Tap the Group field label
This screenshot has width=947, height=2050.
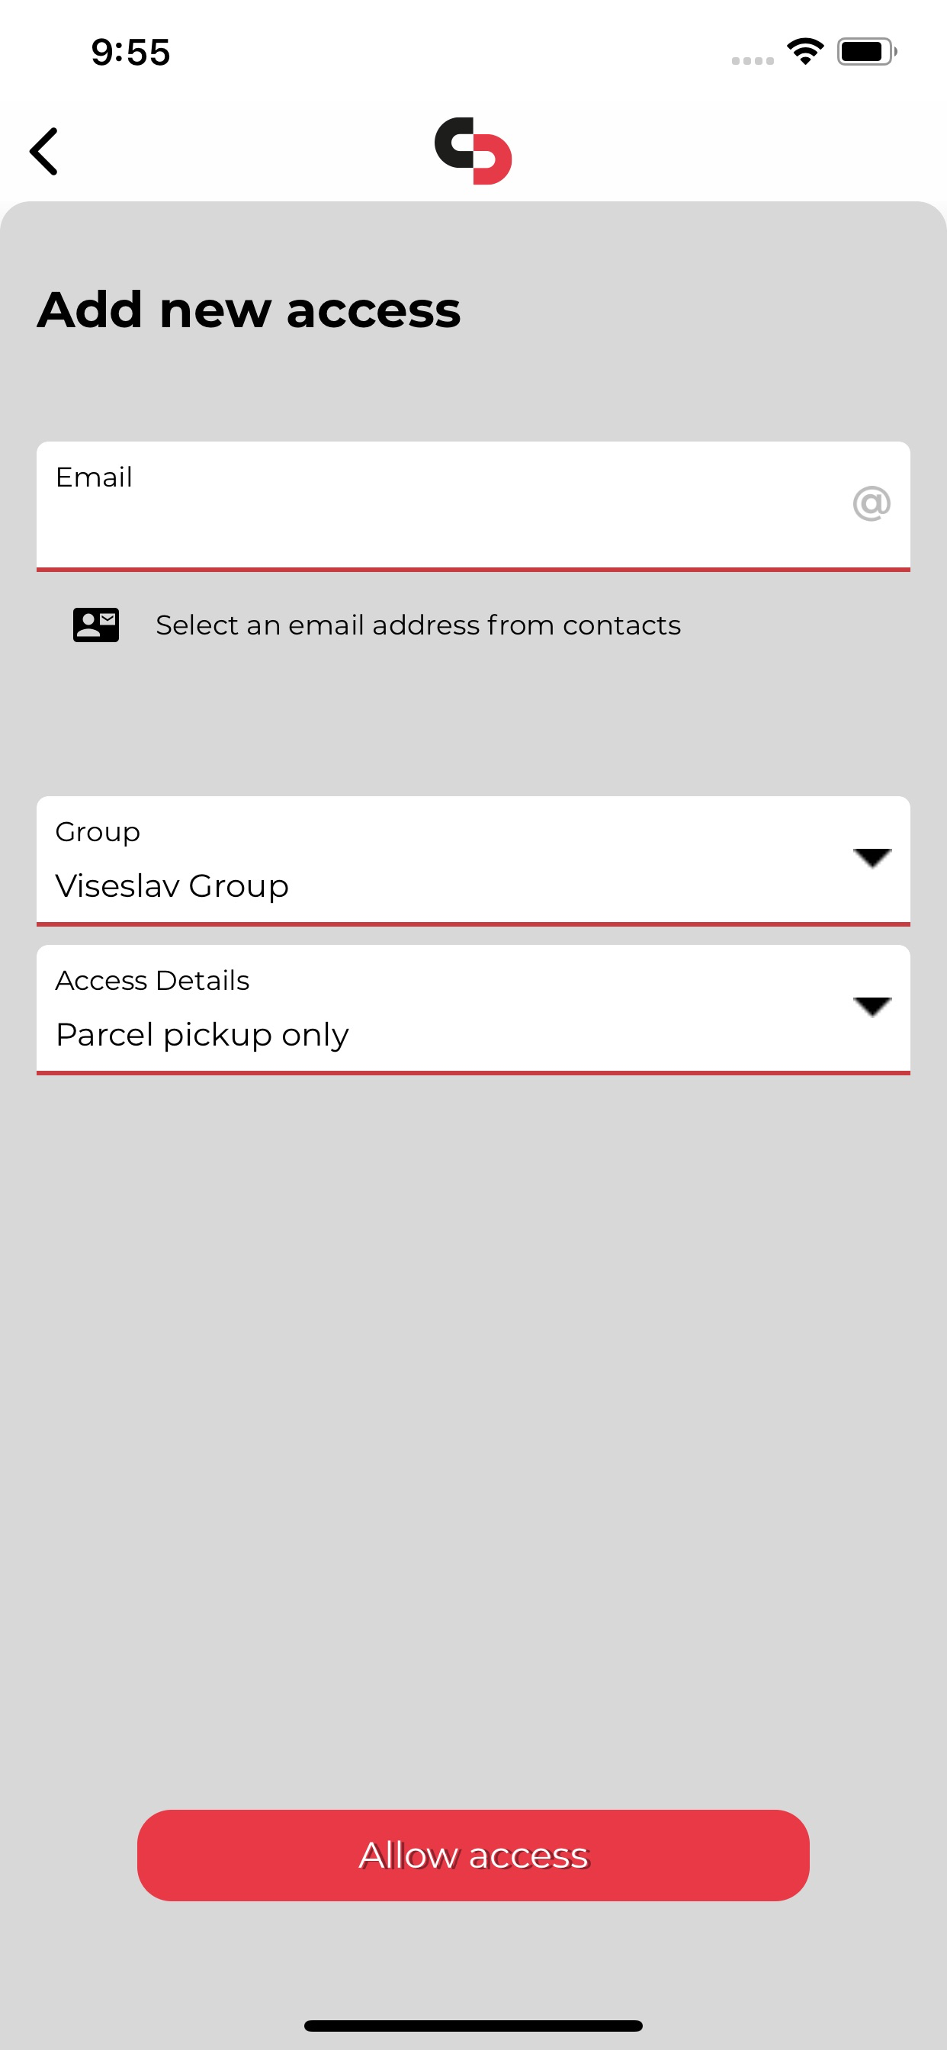coord(98,832)
